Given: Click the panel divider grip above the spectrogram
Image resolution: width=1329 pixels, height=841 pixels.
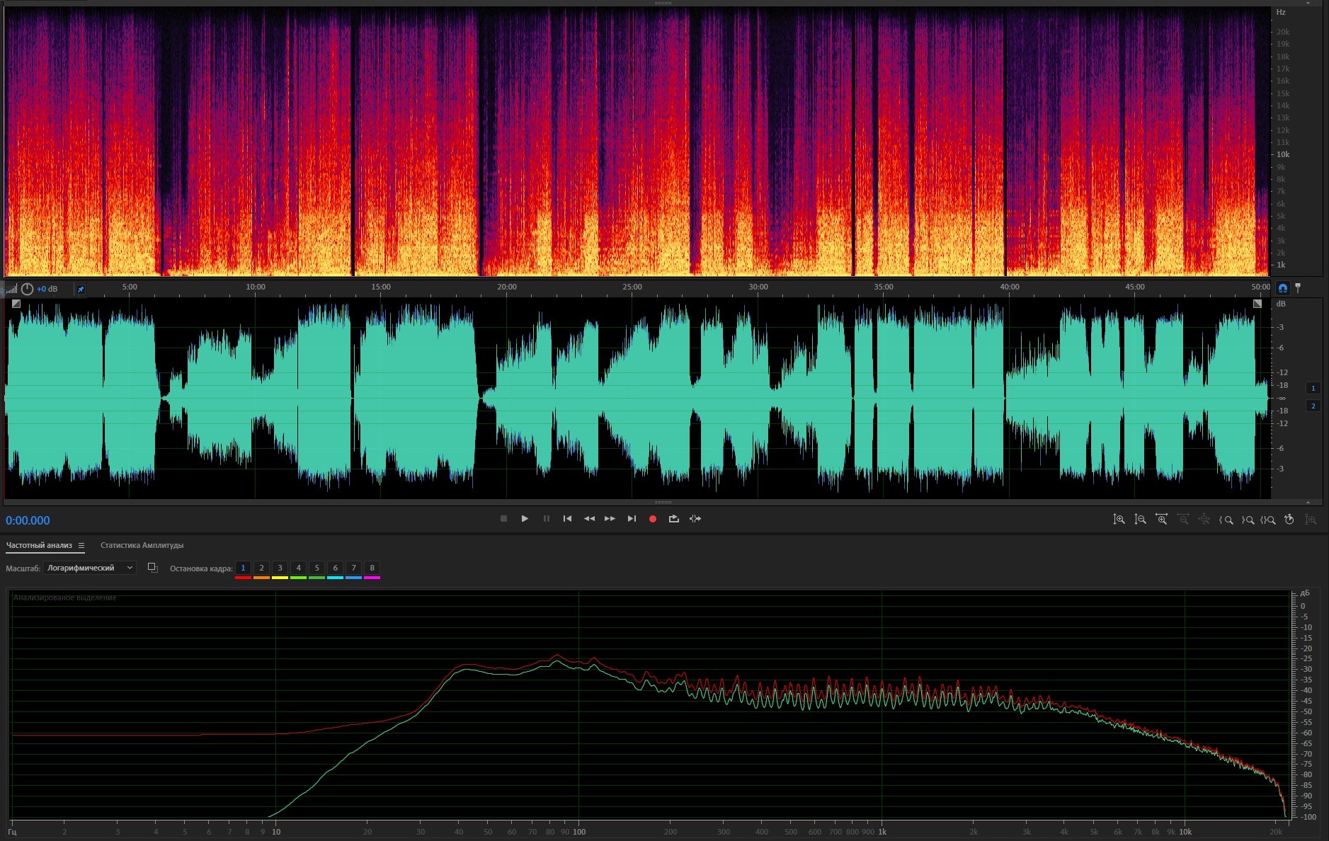Looking at the screenshot, I should [663, 3].
